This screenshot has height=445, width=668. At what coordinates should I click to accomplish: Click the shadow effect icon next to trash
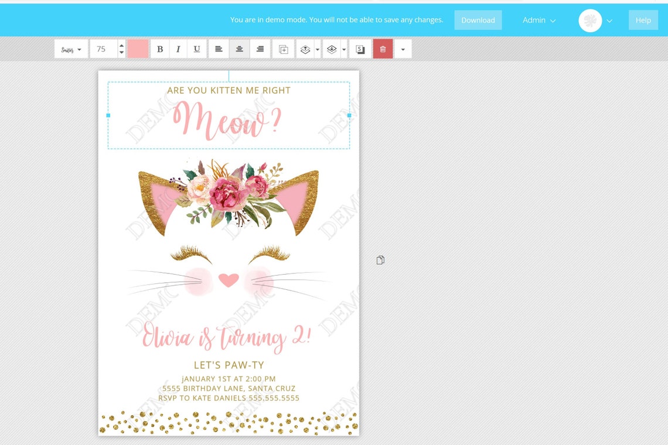coord(360,49)
